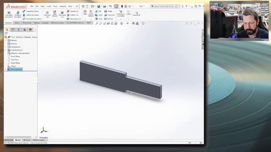Click the Home icon in title bar
Viewport: 271px width, 152px height.
[83, 6]
